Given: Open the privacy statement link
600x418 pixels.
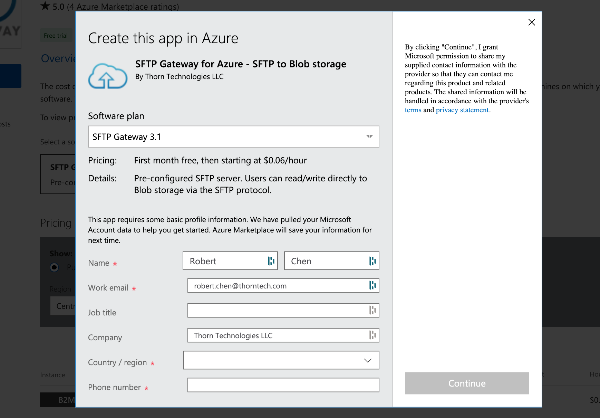Looking at the screenshot, I should click(462, 110).
